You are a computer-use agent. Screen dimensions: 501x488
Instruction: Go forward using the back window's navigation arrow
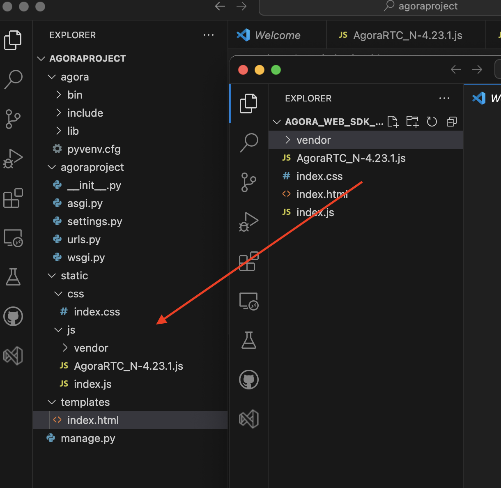[x=241, y=6]
